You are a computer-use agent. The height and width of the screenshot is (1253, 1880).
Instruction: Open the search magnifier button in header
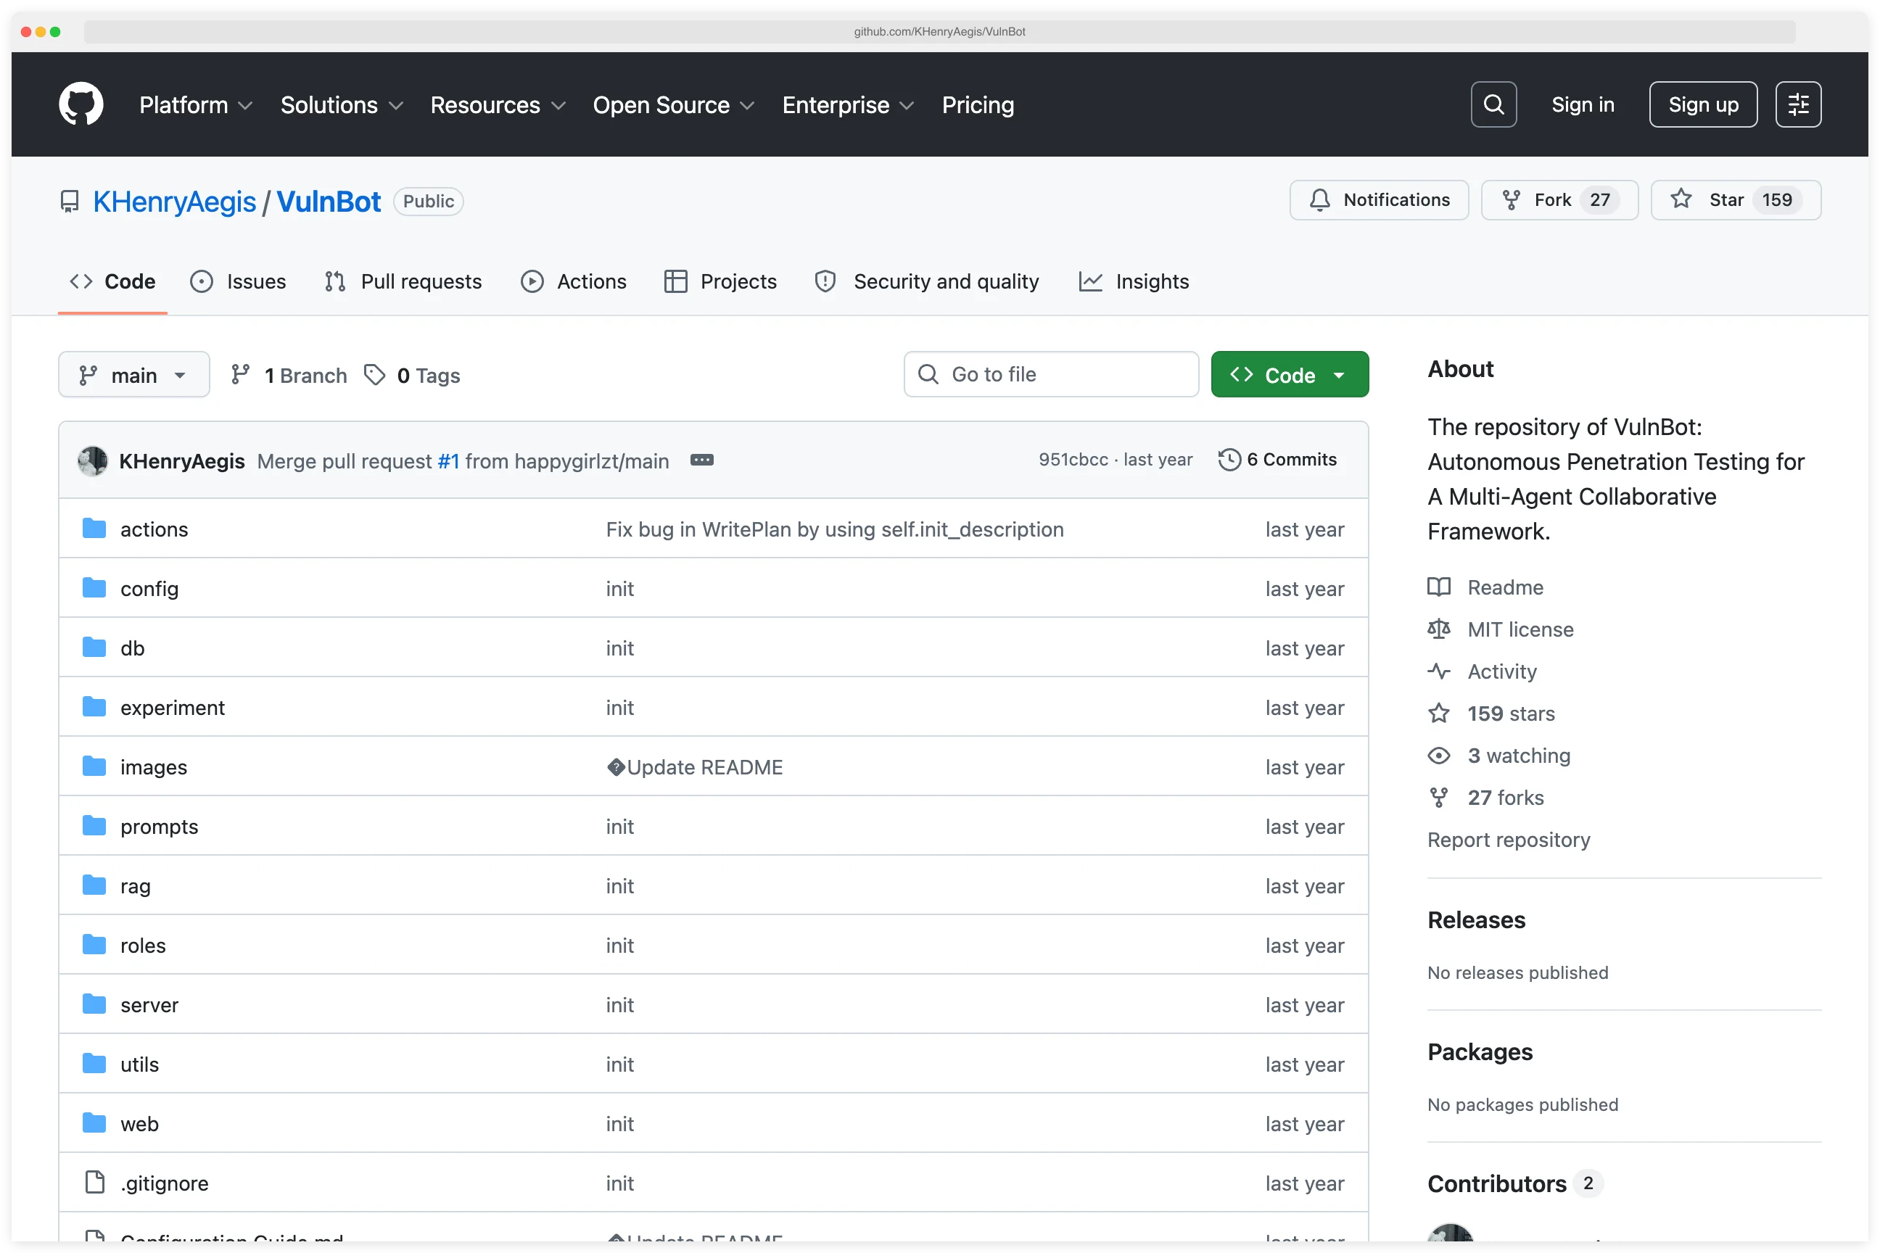point(1493,104)
